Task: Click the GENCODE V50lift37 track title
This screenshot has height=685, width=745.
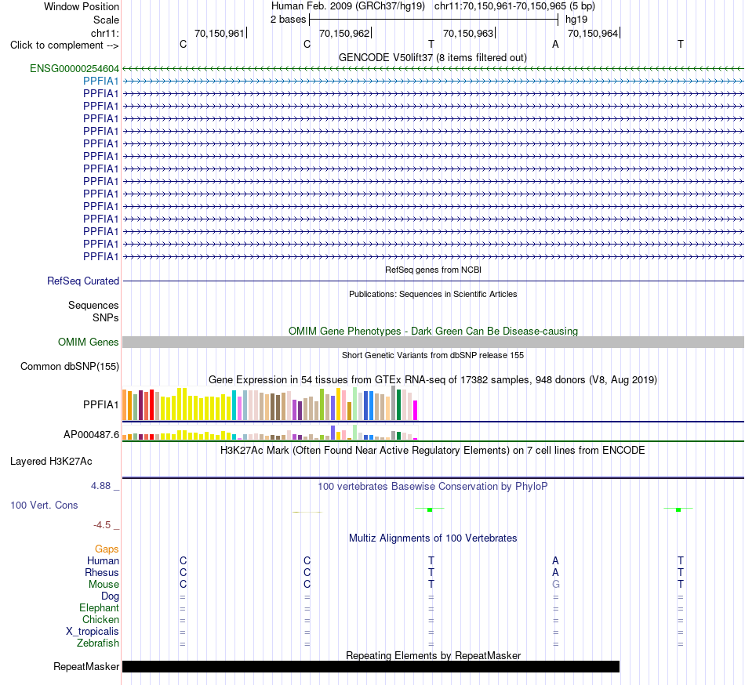Action: click(432, 57)
